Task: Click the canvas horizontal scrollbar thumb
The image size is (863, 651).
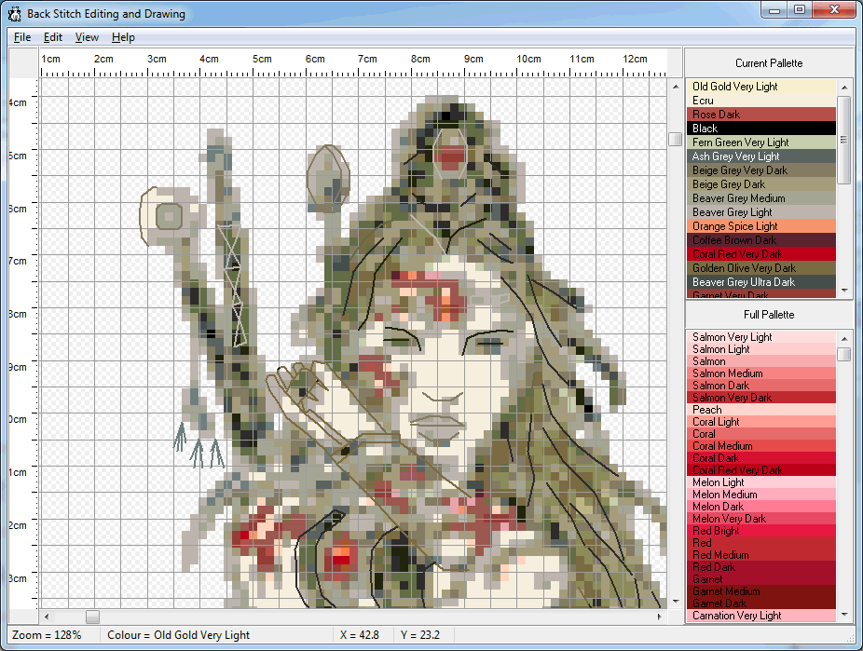Action: (x=92, y=617)
